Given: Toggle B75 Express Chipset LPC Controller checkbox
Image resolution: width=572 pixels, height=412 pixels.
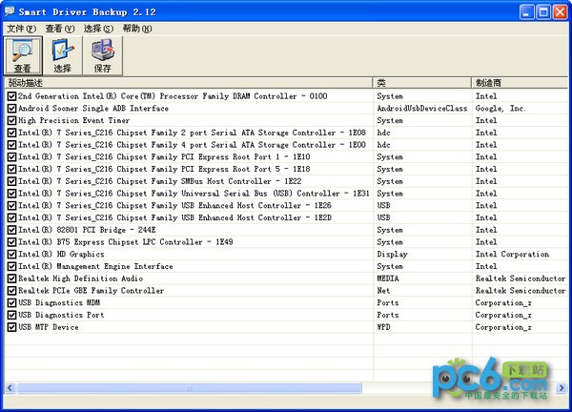Looking at the screenshot, I should tap(11, 242).
